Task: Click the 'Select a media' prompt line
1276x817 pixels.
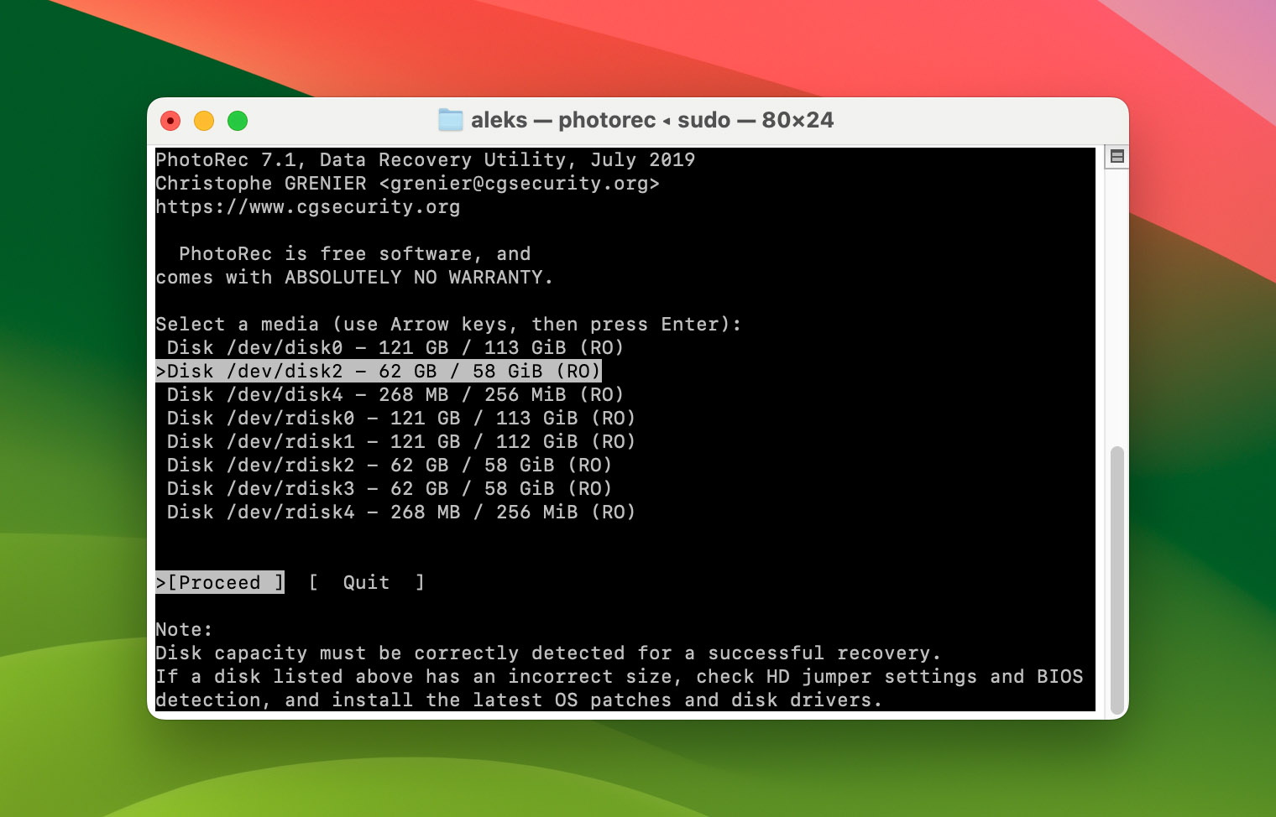Action: point(449,324)
